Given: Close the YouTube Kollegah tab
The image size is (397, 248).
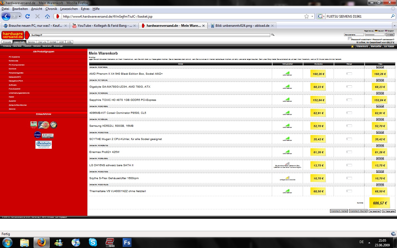Looking at the screenshot, I should (x=135, y=26).
